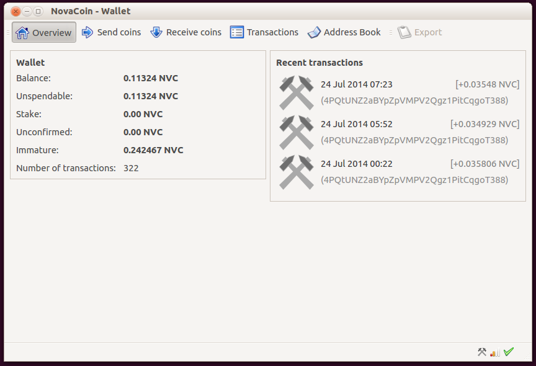This screenshot has height=366, width=536.
Task: Click the Unconfirmed value 0.00 NVC
Action: (x=143, y=132)
